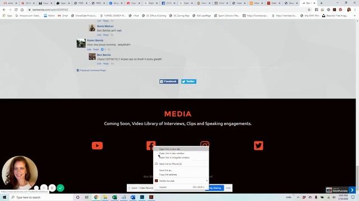Open the Twitter icon in the Media section
Viewport: 359px width, 201px height.
tap(259, 146)
